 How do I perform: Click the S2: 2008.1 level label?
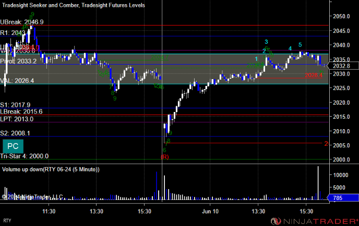pyautogui.click(x=15, y=133)
